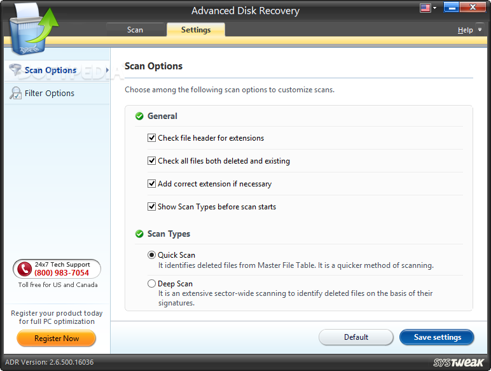Viewport: 491px width, 371px height.
Task: Click Toll free for US and Canada text
Action: click(x=58, y=285)
